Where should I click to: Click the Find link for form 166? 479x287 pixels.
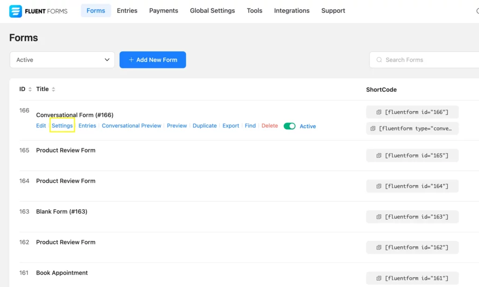click(250, 126)
